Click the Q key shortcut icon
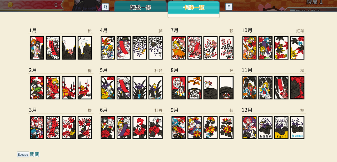The width and height of the screenshot is (337, 162). point(105,7)
